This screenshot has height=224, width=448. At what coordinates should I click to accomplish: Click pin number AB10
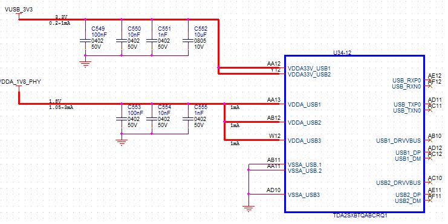click(435, 135)
